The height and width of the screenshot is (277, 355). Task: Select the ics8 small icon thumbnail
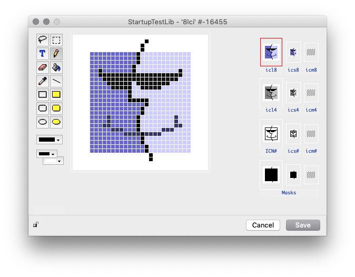click(x=293, y=52)
